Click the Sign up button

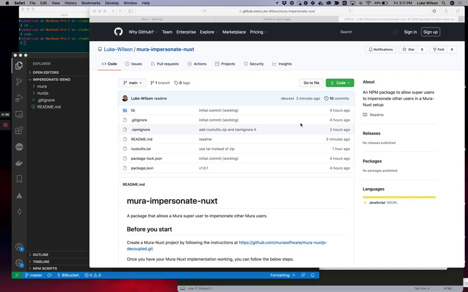(x=430, y=32)
